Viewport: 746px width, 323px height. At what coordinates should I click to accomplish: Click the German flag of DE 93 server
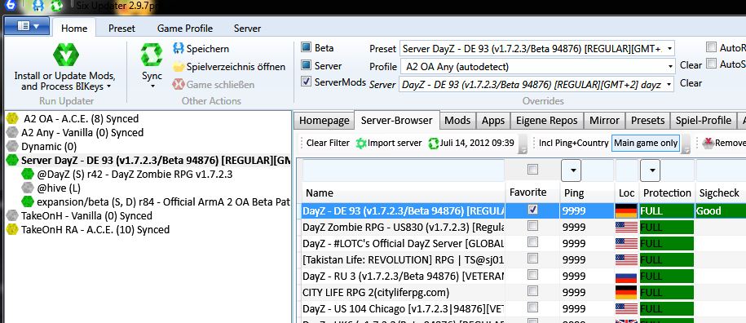pyautogui.click(x=626, y=210)
